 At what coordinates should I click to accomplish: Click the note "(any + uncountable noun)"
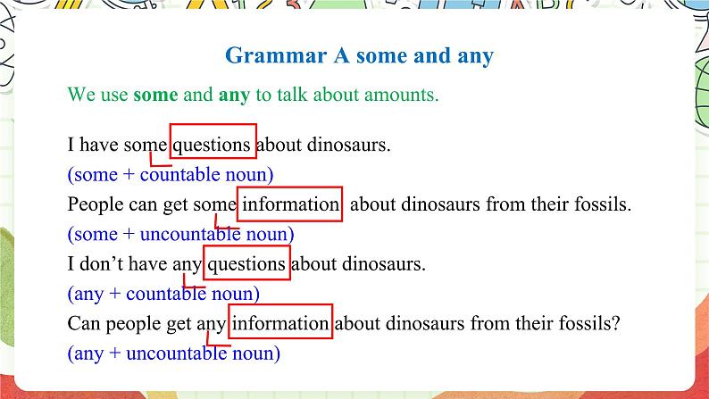[174, 353]
